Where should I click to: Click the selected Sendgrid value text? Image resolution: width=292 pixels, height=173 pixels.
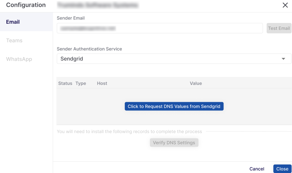[72, 59]
